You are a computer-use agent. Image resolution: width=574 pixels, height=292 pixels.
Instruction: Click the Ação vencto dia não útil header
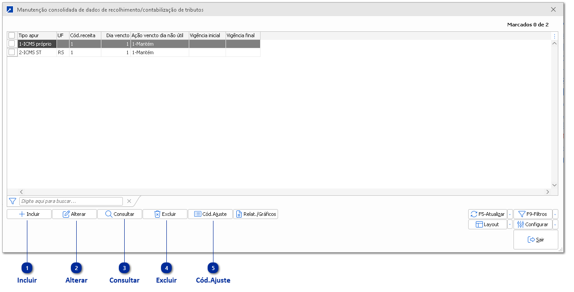(x=160, y=35)
